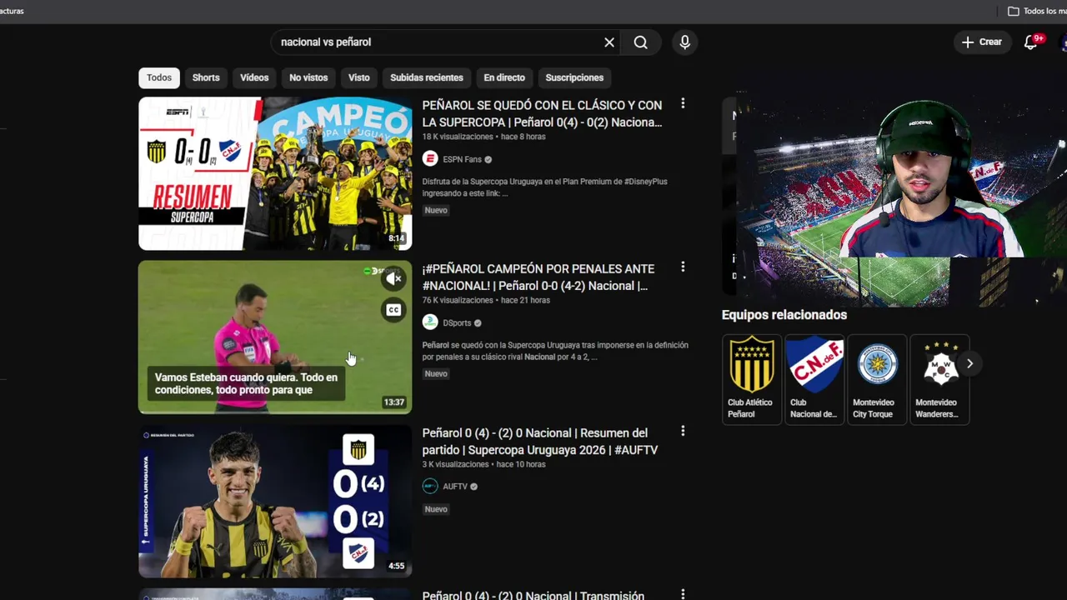Select the Todos filter chip
Screen dimensions: 1067x600
159,77
